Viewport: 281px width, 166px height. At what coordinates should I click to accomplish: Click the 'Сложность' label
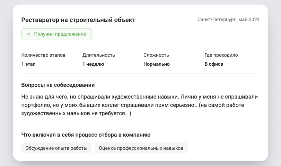point(156,55)
